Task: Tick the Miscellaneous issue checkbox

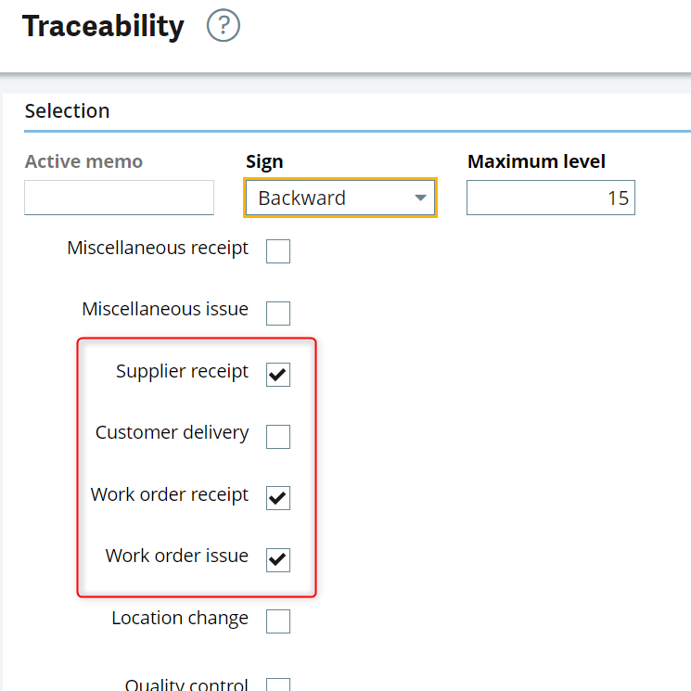Action: (x=278, y=313)
